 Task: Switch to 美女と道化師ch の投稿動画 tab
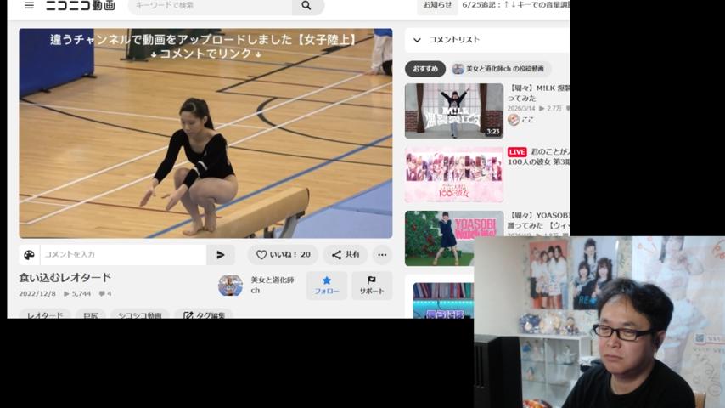(499, 69)
